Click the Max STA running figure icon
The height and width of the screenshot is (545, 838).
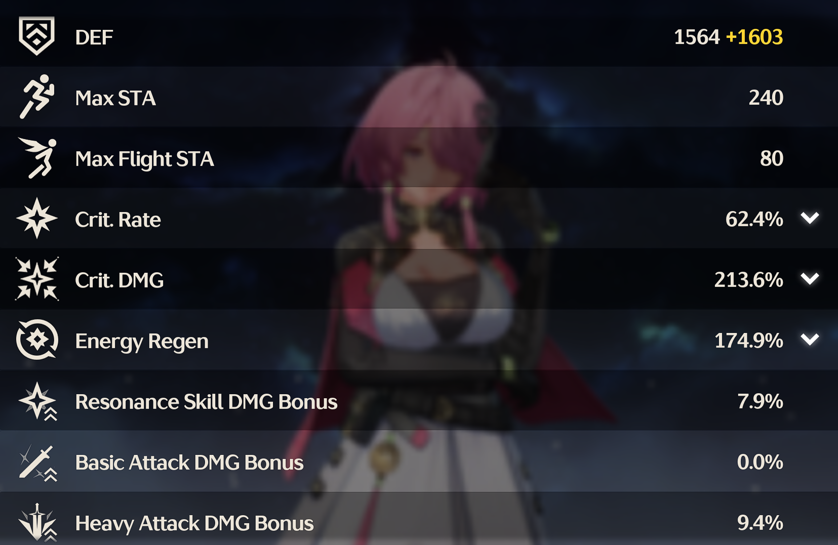[x=37, y=97]
